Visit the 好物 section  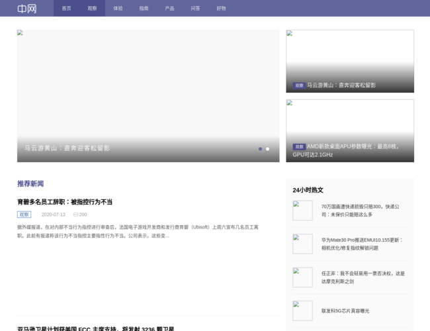(x=221, y=9)
